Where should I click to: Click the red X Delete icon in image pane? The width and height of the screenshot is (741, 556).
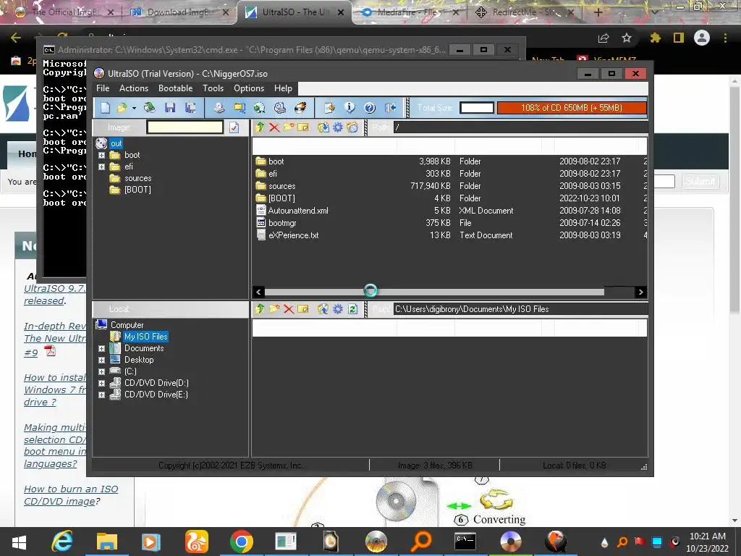click(274, 127)
